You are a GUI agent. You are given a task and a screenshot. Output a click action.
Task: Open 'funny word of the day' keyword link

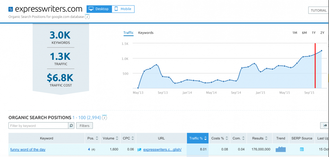pyautogui.click(x=28, y=150)
